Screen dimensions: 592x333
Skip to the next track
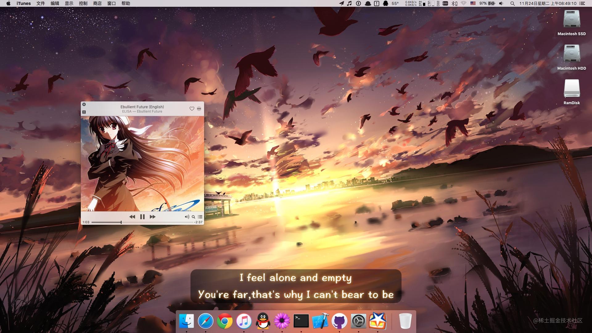click(152, 216)
